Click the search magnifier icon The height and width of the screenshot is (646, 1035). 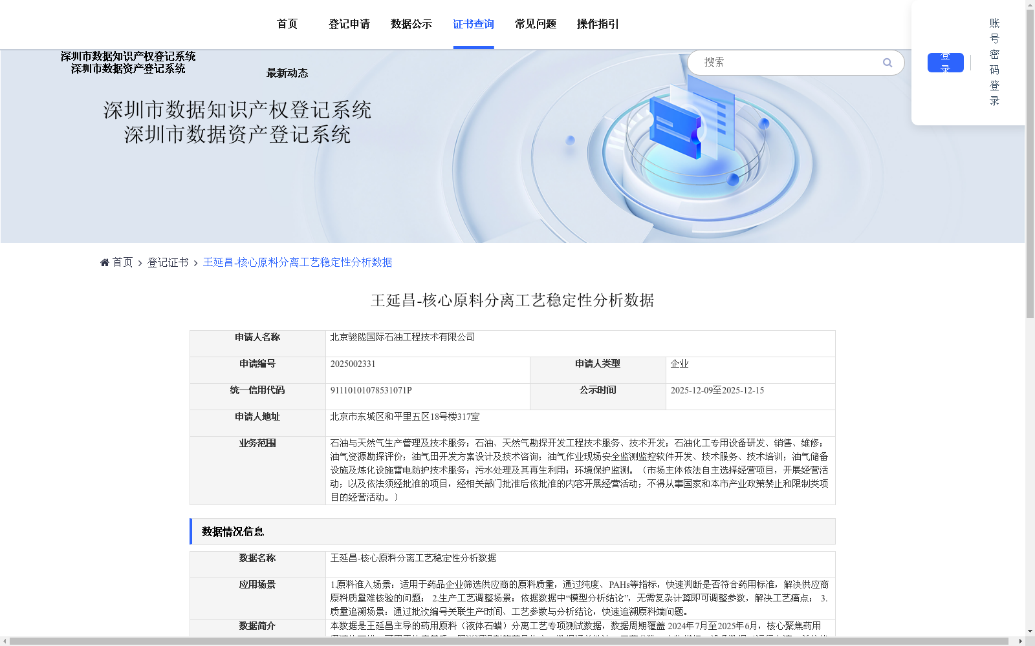(888, 63)
